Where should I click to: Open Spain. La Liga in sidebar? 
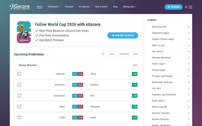click(168, 45)
